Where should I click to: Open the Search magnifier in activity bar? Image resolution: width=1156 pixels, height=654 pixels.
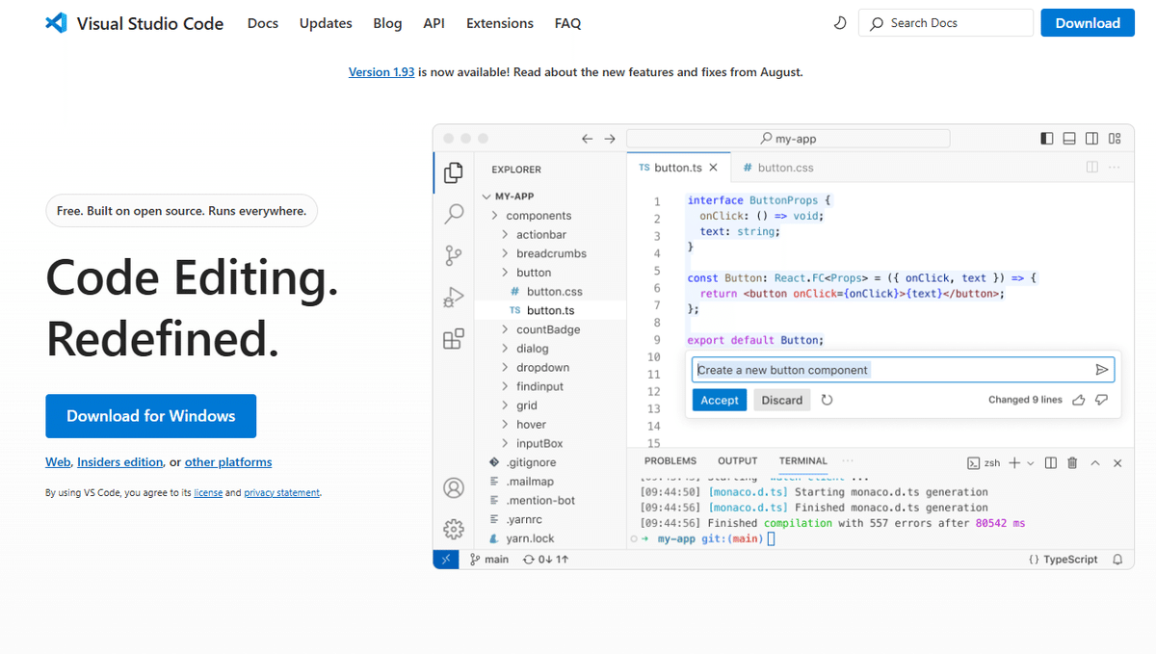[x=454, y=215]
